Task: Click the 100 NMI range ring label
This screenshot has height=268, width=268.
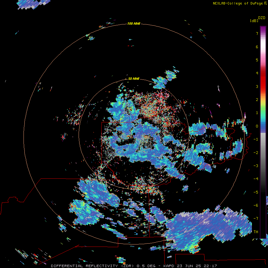Action: [134, 24]
